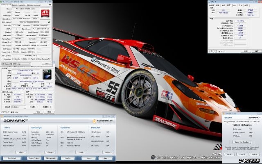
Task: Click the 3DMark06 title bar app icon
Action: coord(2,116)
